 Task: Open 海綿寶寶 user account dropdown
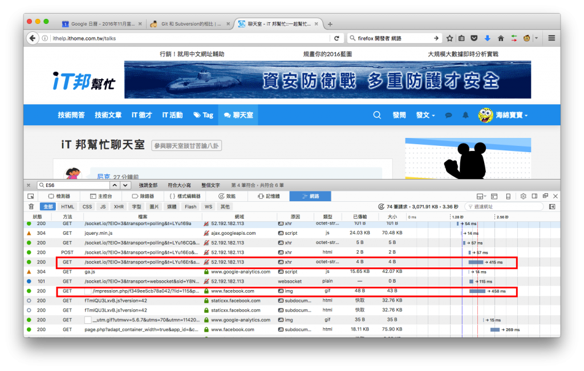[x=503, y=115]
